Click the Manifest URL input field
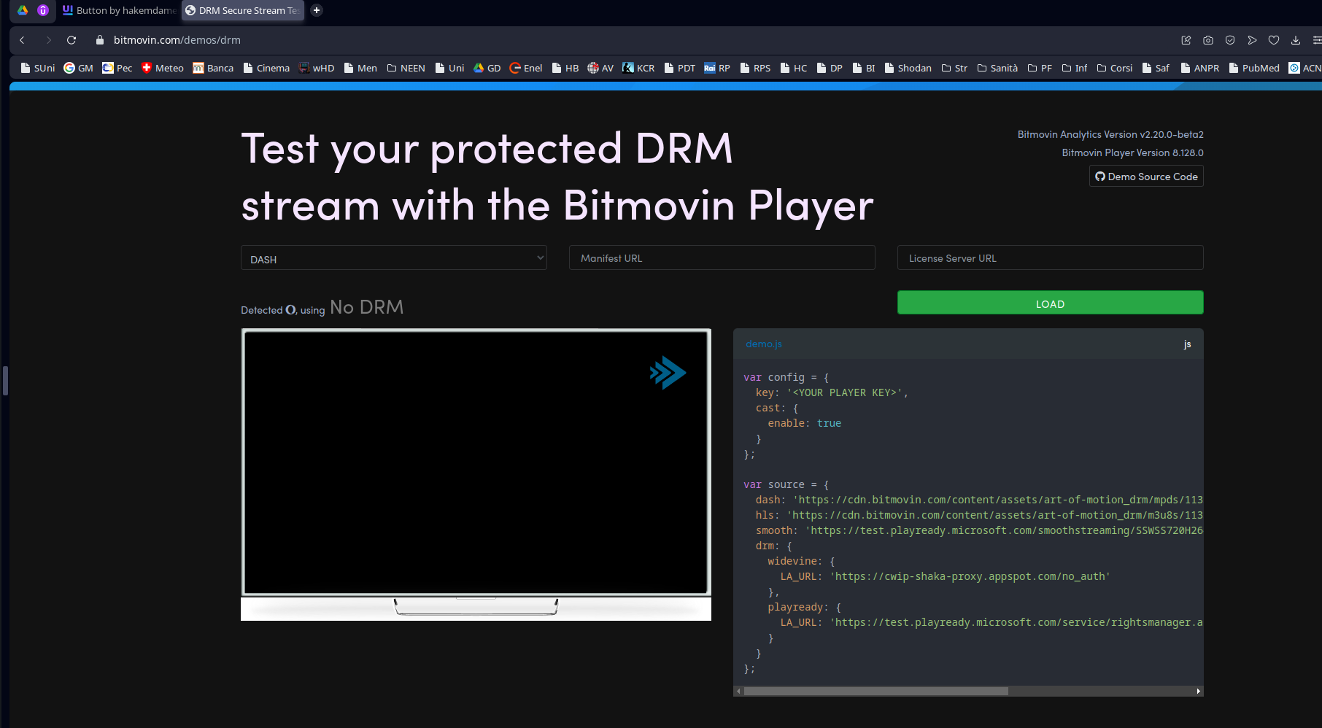The width and height of the screenshot is (1322, 728). [722, 258]
